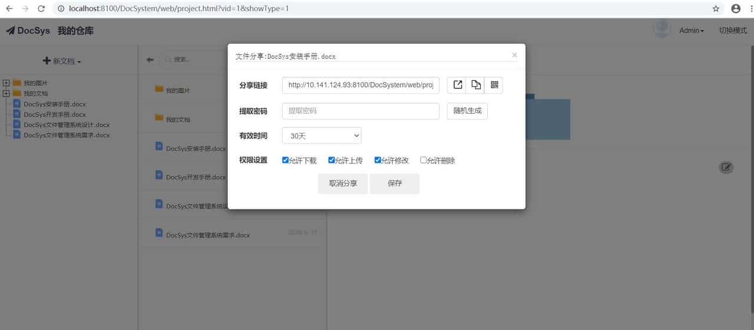Viewport: 754px width, 330px height.
Task: Toggle 允许上传 checkbox
Action: point(331,160)
